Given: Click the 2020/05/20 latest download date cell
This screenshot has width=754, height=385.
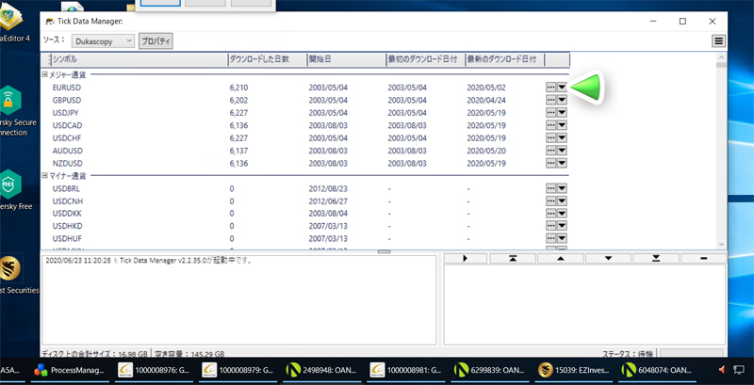Looking at the screenshot, I should (x=486, y=151).
